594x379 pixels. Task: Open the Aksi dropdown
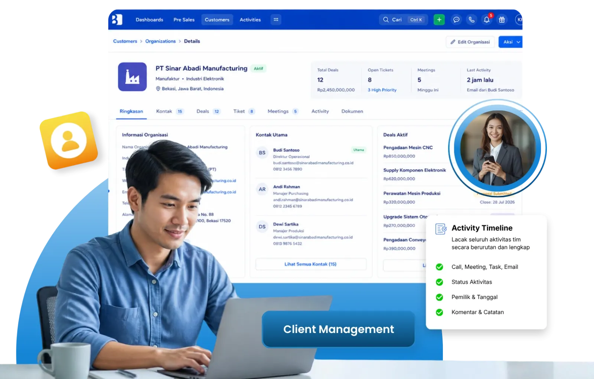[x=510, y=42]
